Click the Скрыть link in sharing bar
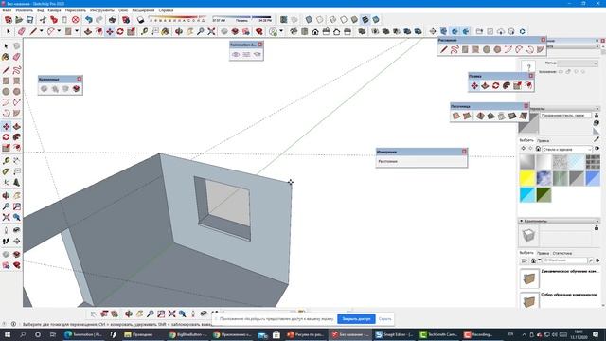This screenshot has height=341, width=606. [385, 319]
